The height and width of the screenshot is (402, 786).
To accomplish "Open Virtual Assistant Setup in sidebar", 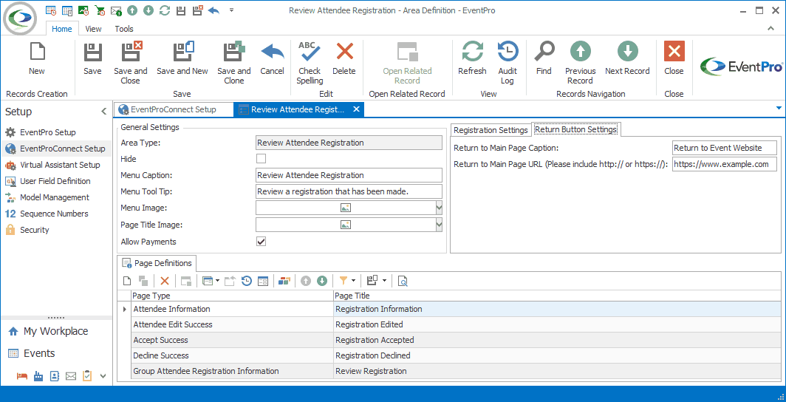I will pyautogui.click(x=60, y=165).
